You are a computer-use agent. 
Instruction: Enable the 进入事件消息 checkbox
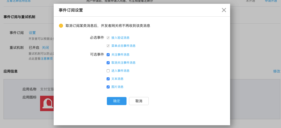point(108,71)
